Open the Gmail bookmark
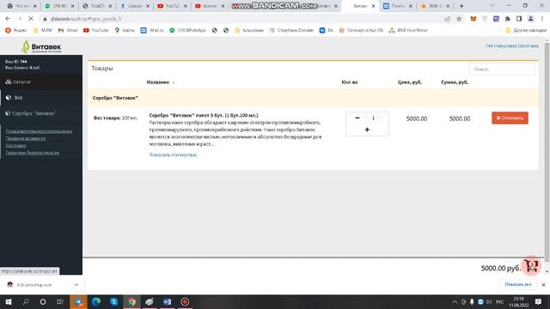Screen dimensions: 550x309 click(68, 31)
